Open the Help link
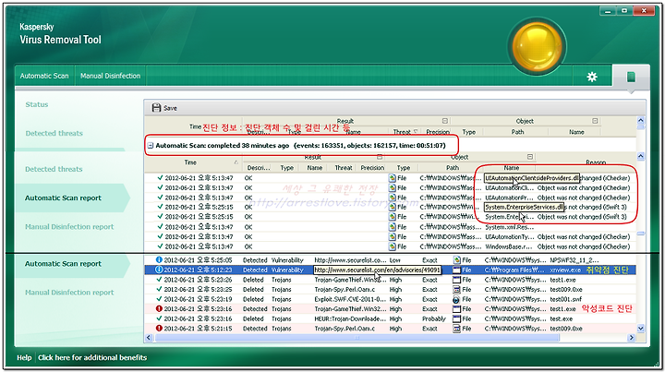 (x=24, y=357)
